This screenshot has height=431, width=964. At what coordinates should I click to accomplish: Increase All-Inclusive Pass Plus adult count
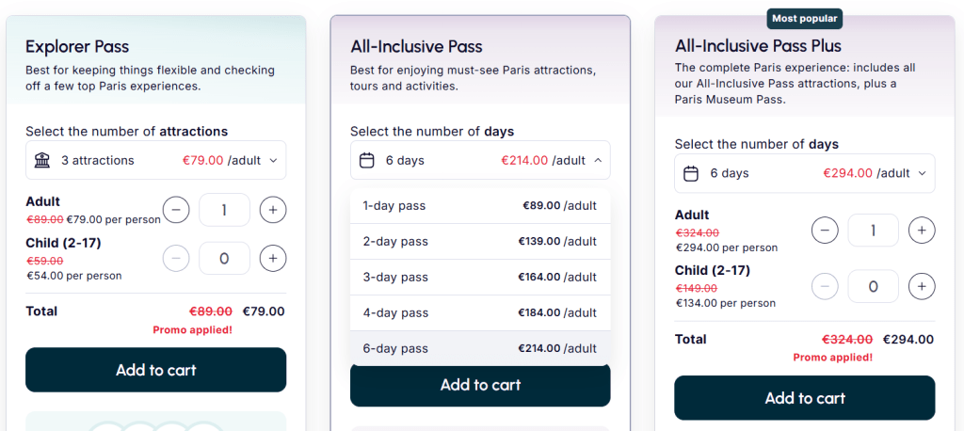point(922,229)
